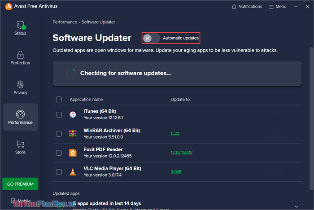The height and width of the screenshot is (210, 314).
Task: Open the Store cart section
Action: 20,147
